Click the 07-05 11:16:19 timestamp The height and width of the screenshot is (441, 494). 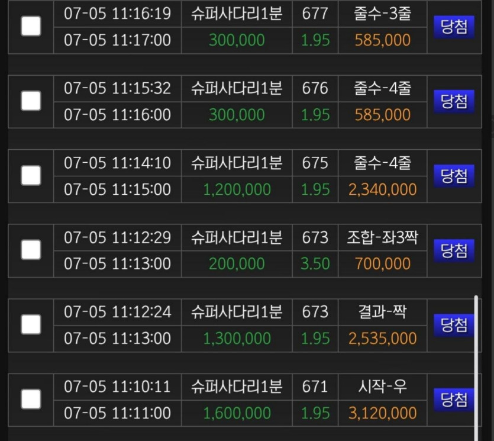point(117,14)
